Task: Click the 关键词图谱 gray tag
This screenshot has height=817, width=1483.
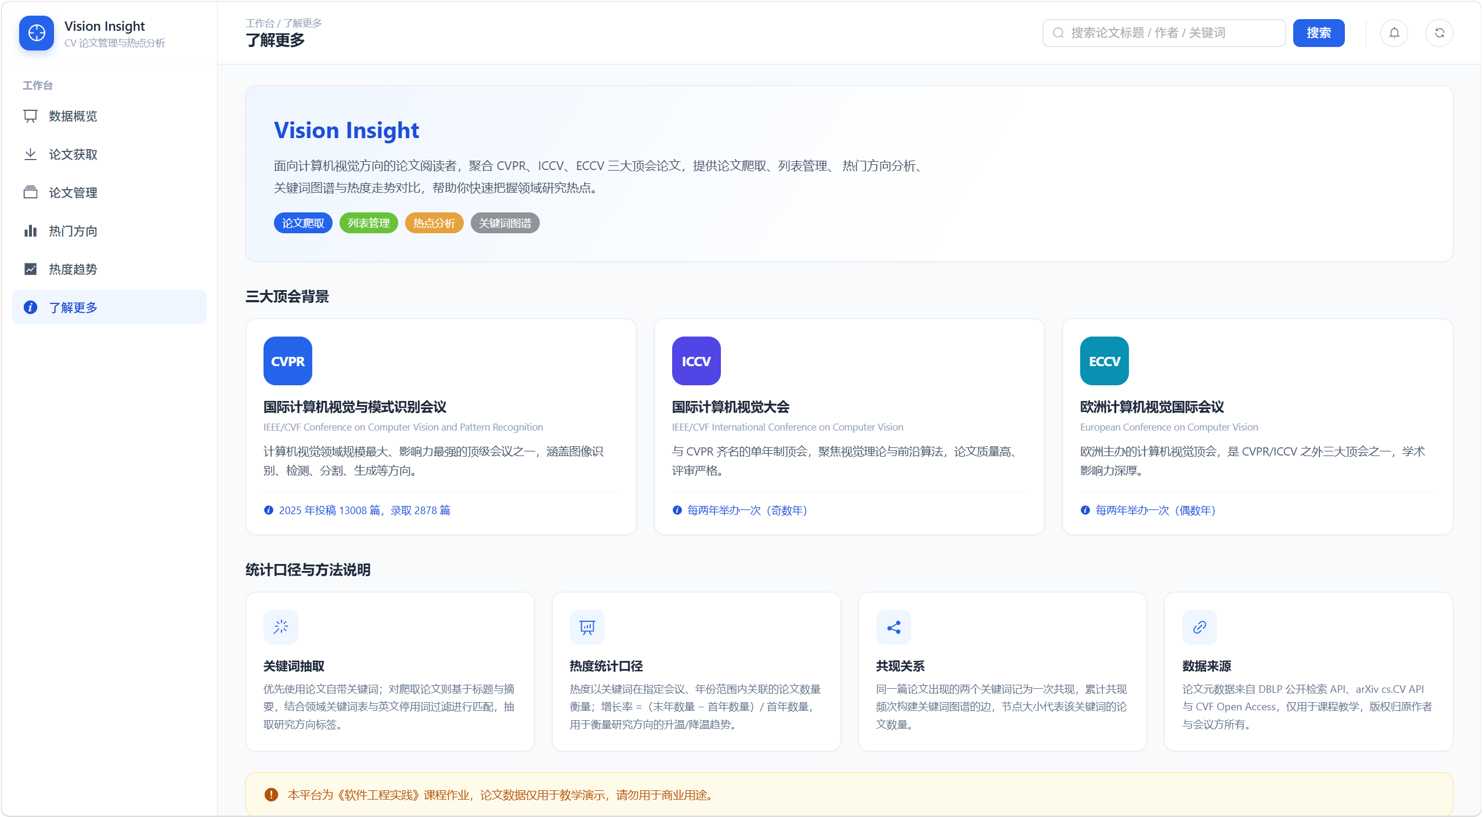Action: [505, 223]
